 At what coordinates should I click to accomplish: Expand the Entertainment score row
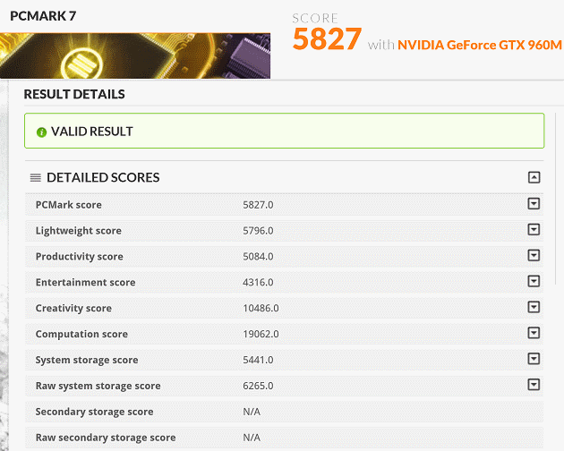534,281
